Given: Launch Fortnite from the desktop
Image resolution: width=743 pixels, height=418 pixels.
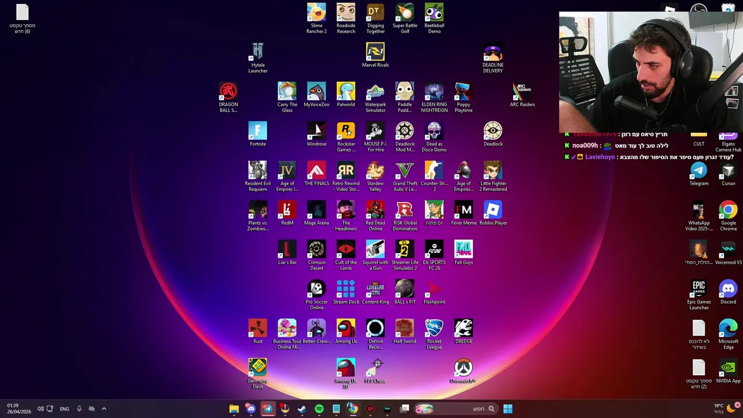Looking at the screenshot, I should 258,134.
